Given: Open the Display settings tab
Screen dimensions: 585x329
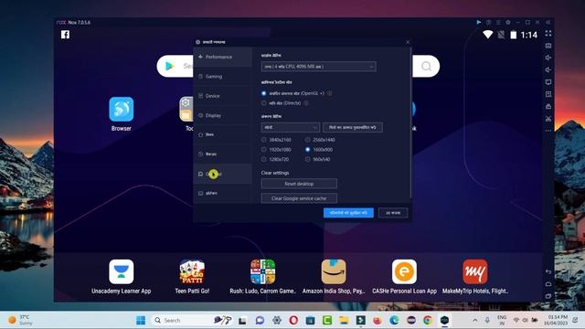Looking at the screenshot, I should [223, 115].
